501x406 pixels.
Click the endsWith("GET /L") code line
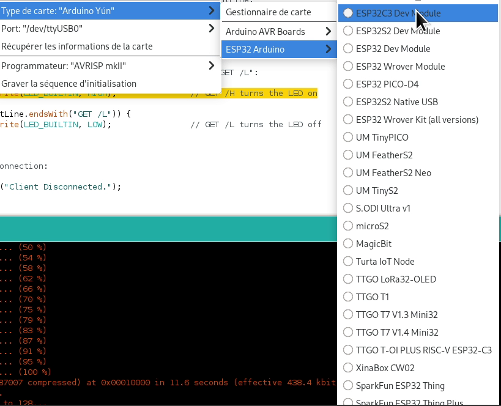65,114
